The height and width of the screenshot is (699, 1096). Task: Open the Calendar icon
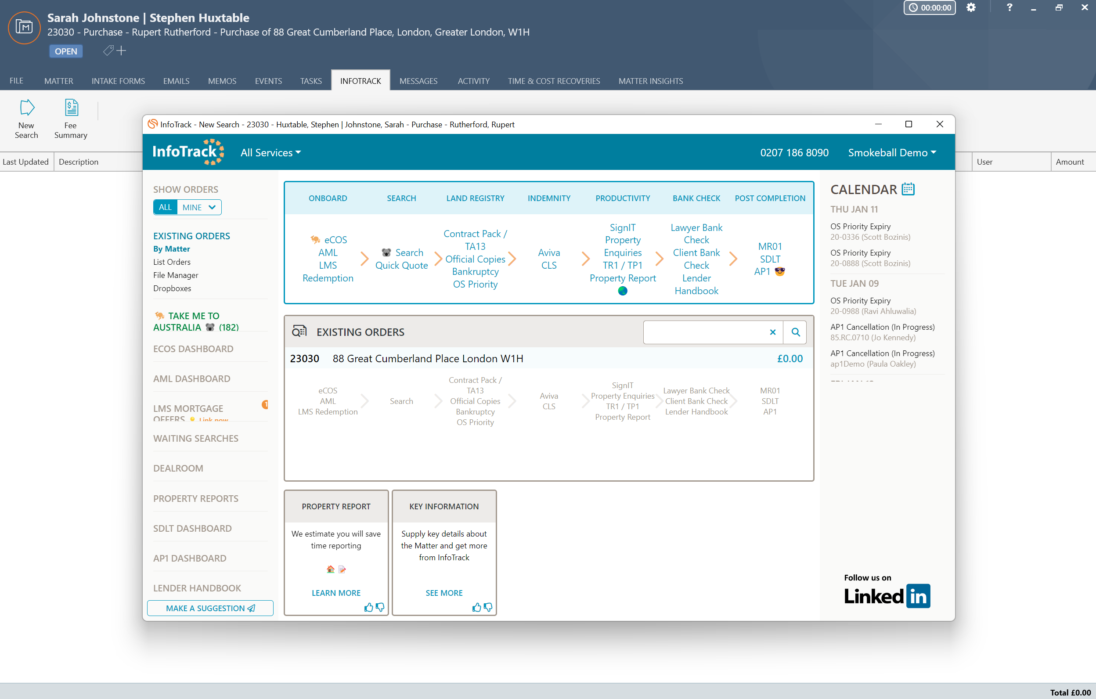tap(908, 189)
